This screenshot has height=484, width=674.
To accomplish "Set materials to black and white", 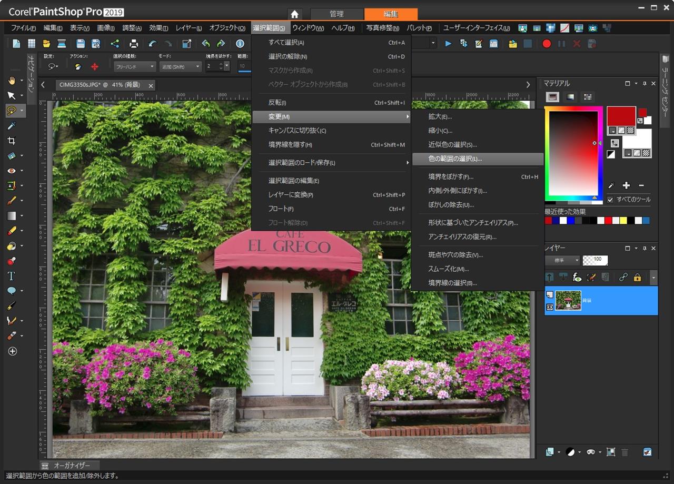I will [611, 154].
